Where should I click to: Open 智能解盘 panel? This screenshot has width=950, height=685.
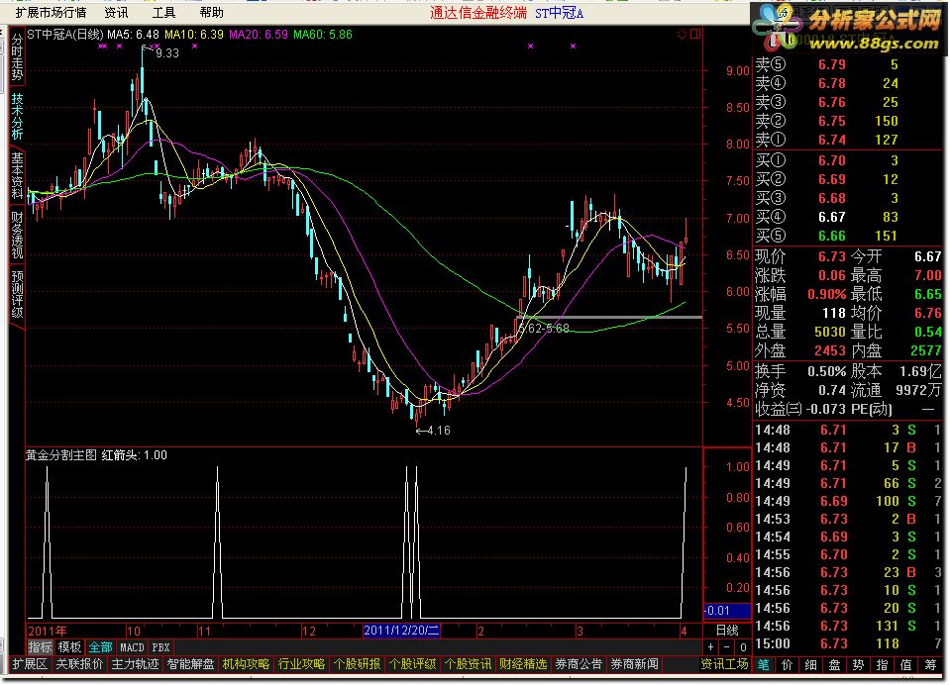(191, 664)
